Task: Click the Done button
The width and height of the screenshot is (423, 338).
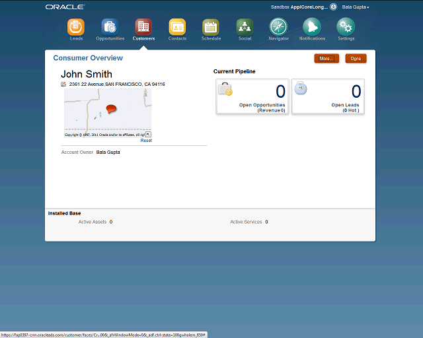Action: click(x=356, y=59)
